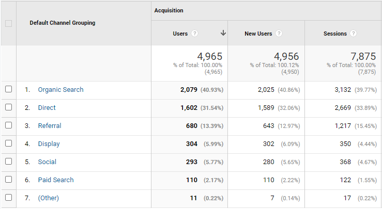Viewport: 382px width, 209px height.
Task: Click the sort descending arrow in Users column
Action: pos(223,33)
